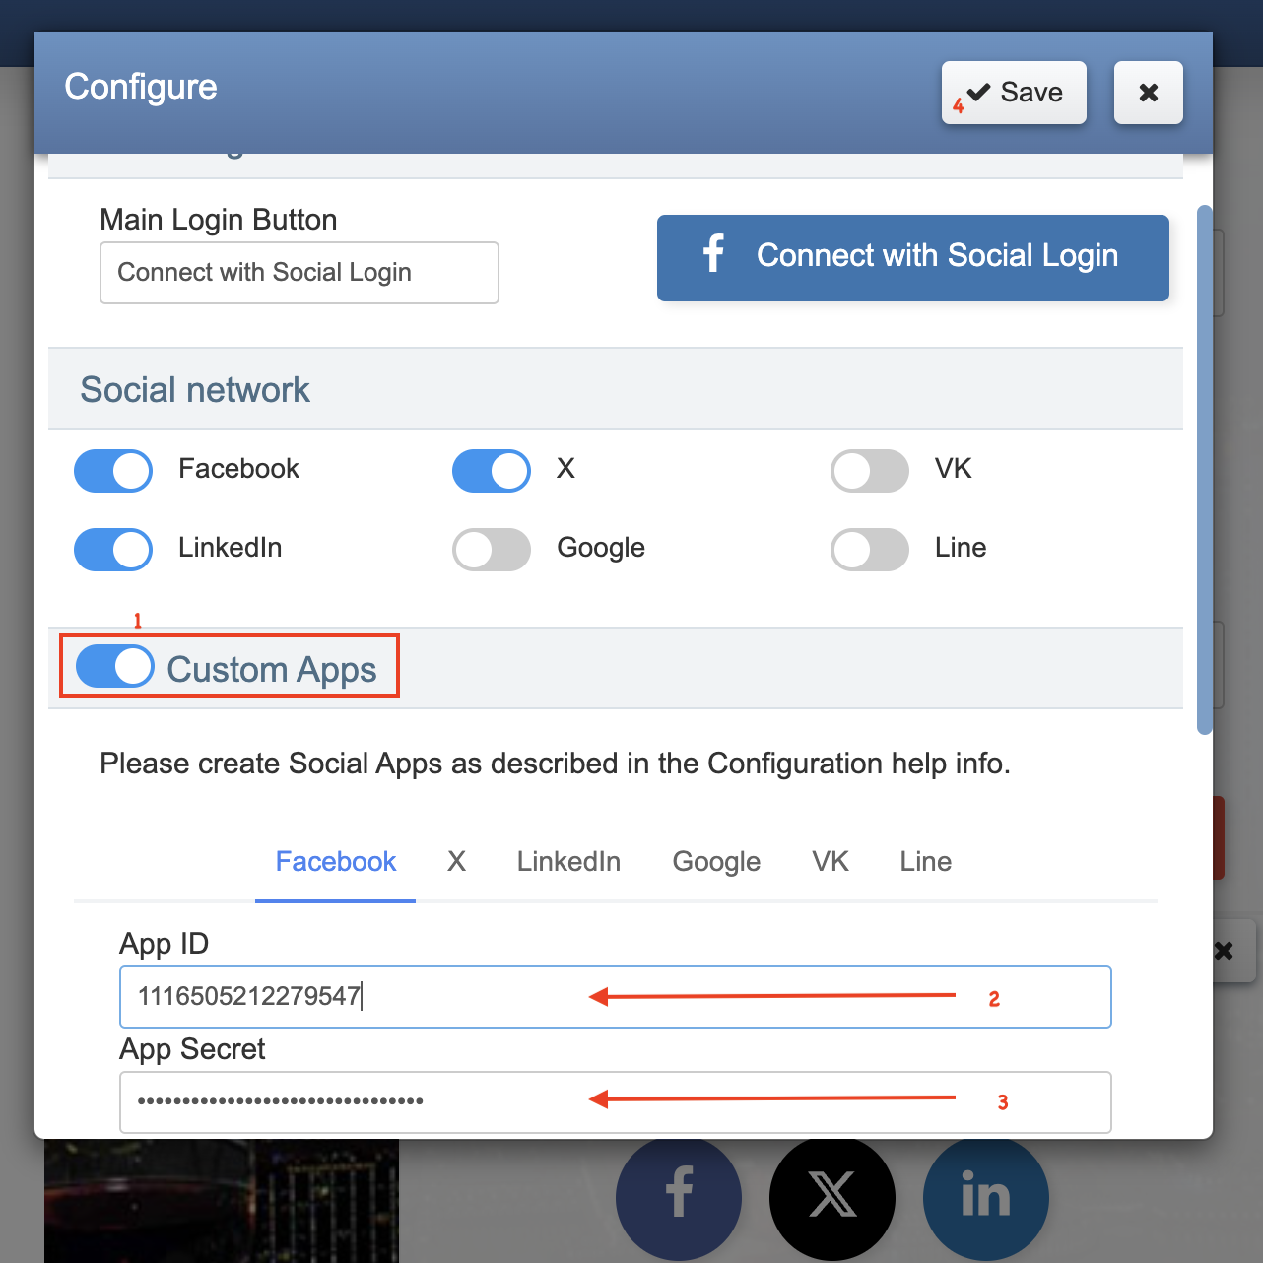Select the Line custom app tab
The width and height of the screenshot is (1263, 1263).
click(925, 862)
